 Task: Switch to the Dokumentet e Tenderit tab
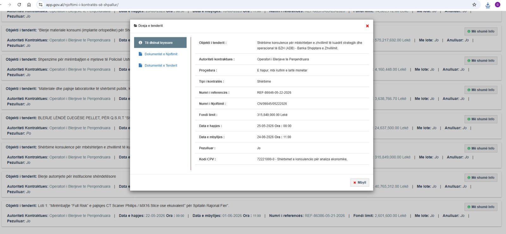[x=160, y=65]
